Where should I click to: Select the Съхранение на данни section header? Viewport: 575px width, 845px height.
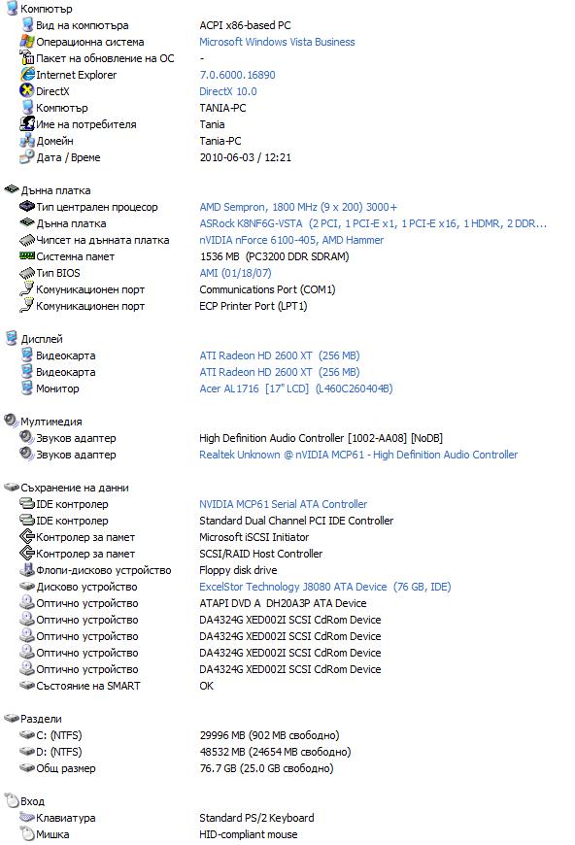(x=75, y=488)
